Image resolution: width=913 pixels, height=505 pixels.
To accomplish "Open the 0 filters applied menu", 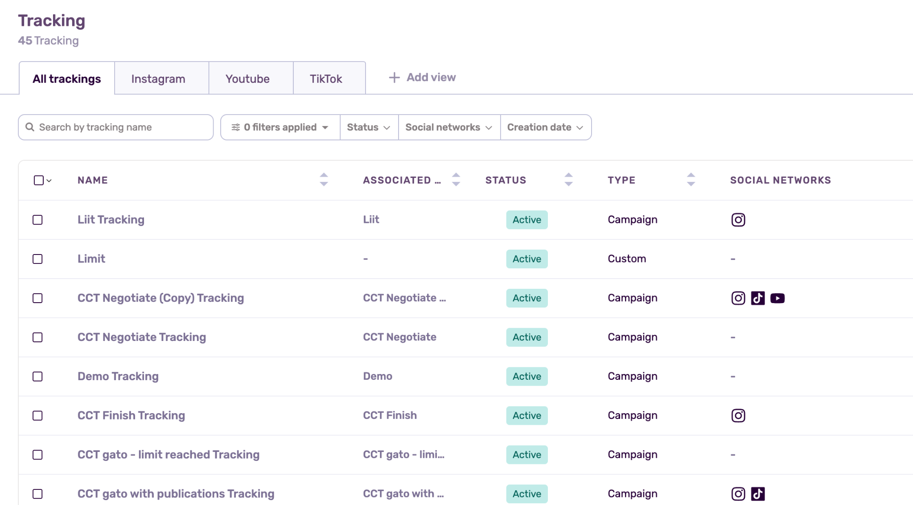I will (280, 127).
